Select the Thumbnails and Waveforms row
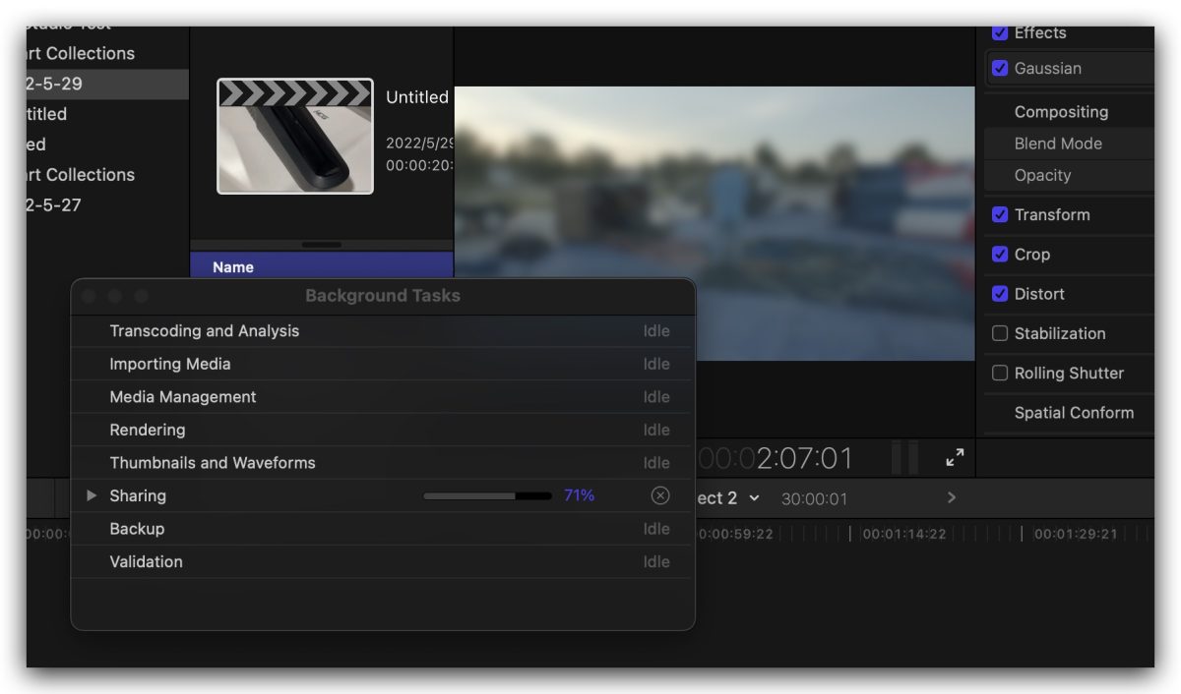Viewport: 1181px width, 694px height. 383,463
